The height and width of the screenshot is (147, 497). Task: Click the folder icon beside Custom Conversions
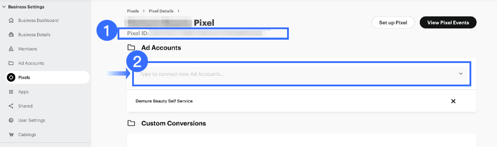[x=131, y=123]
